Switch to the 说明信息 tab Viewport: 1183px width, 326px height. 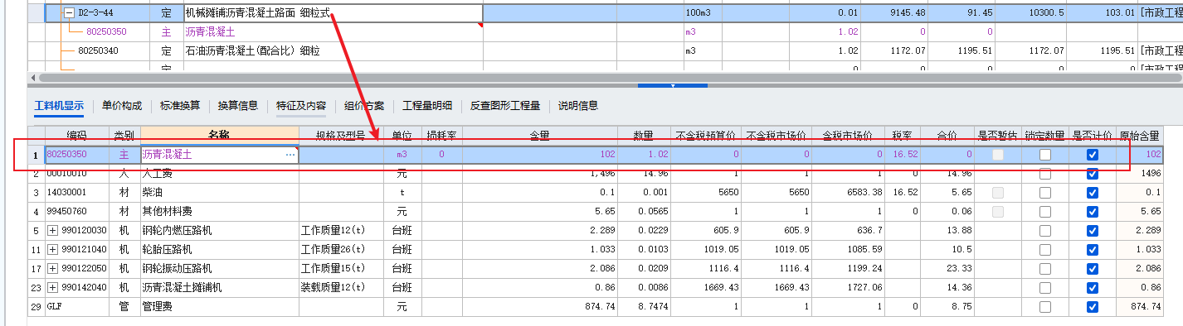(578, 106)
